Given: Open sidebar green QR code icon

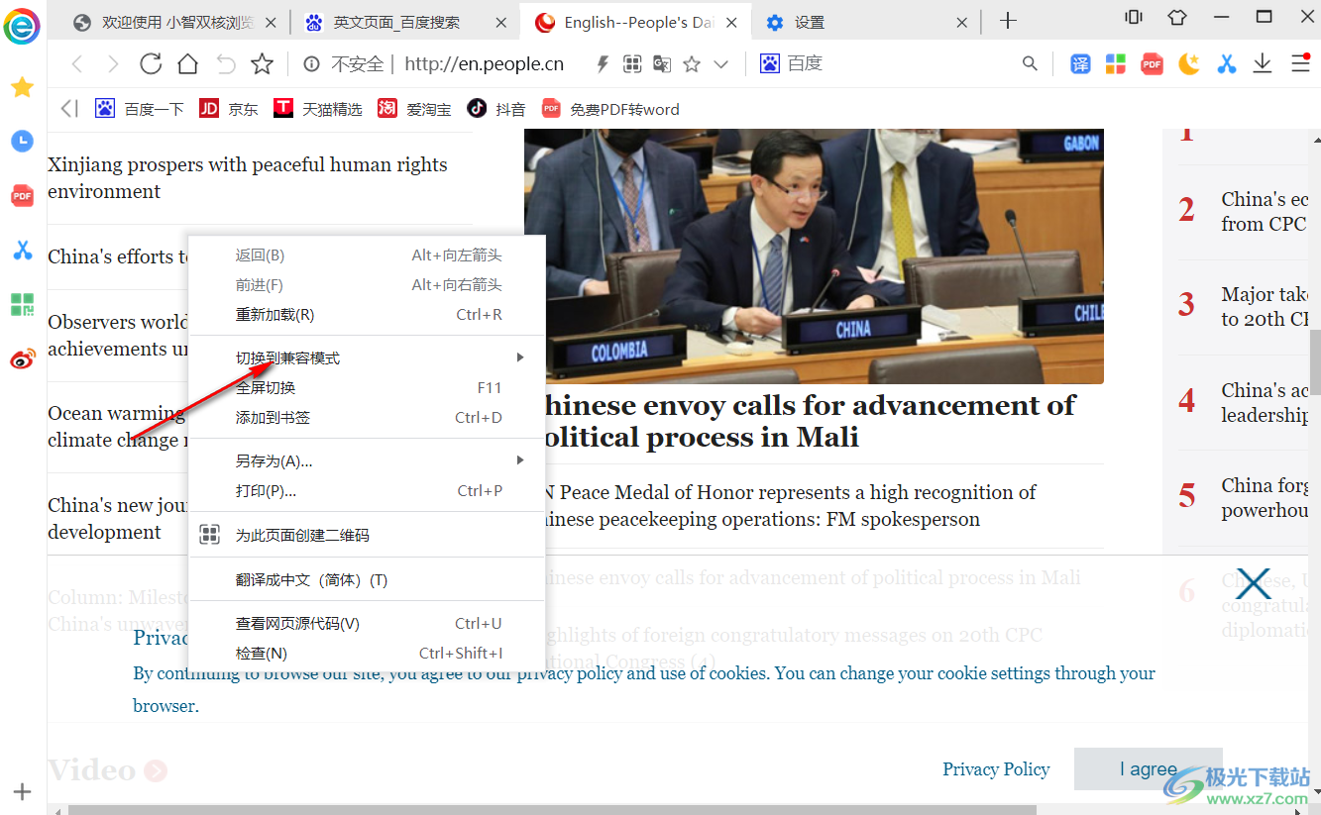Looking at the screenshot, I should [x=22, y=305].
